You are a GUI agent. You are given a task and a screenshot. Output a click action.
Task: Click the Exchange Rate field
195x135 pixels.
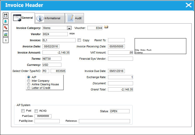click(120, 77)
